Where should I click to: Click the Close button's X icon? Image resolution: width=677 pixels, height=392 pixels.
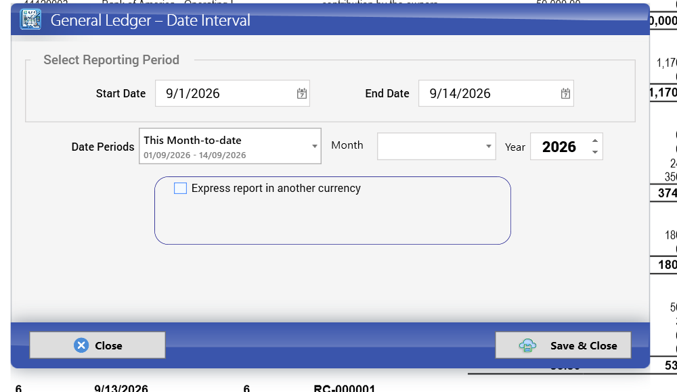(x=81, y=345)
